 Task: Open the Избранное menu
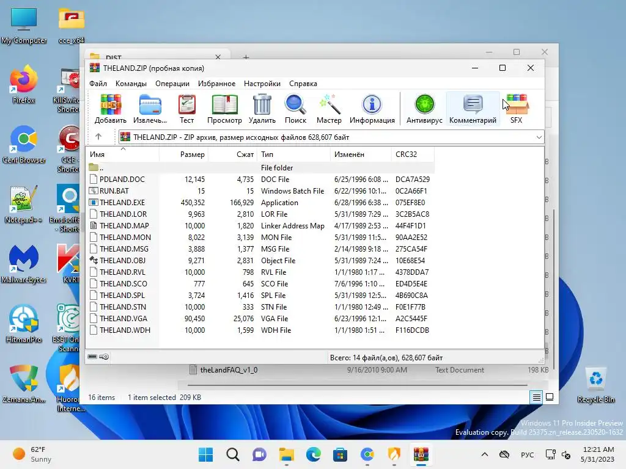tap(217, 83)
